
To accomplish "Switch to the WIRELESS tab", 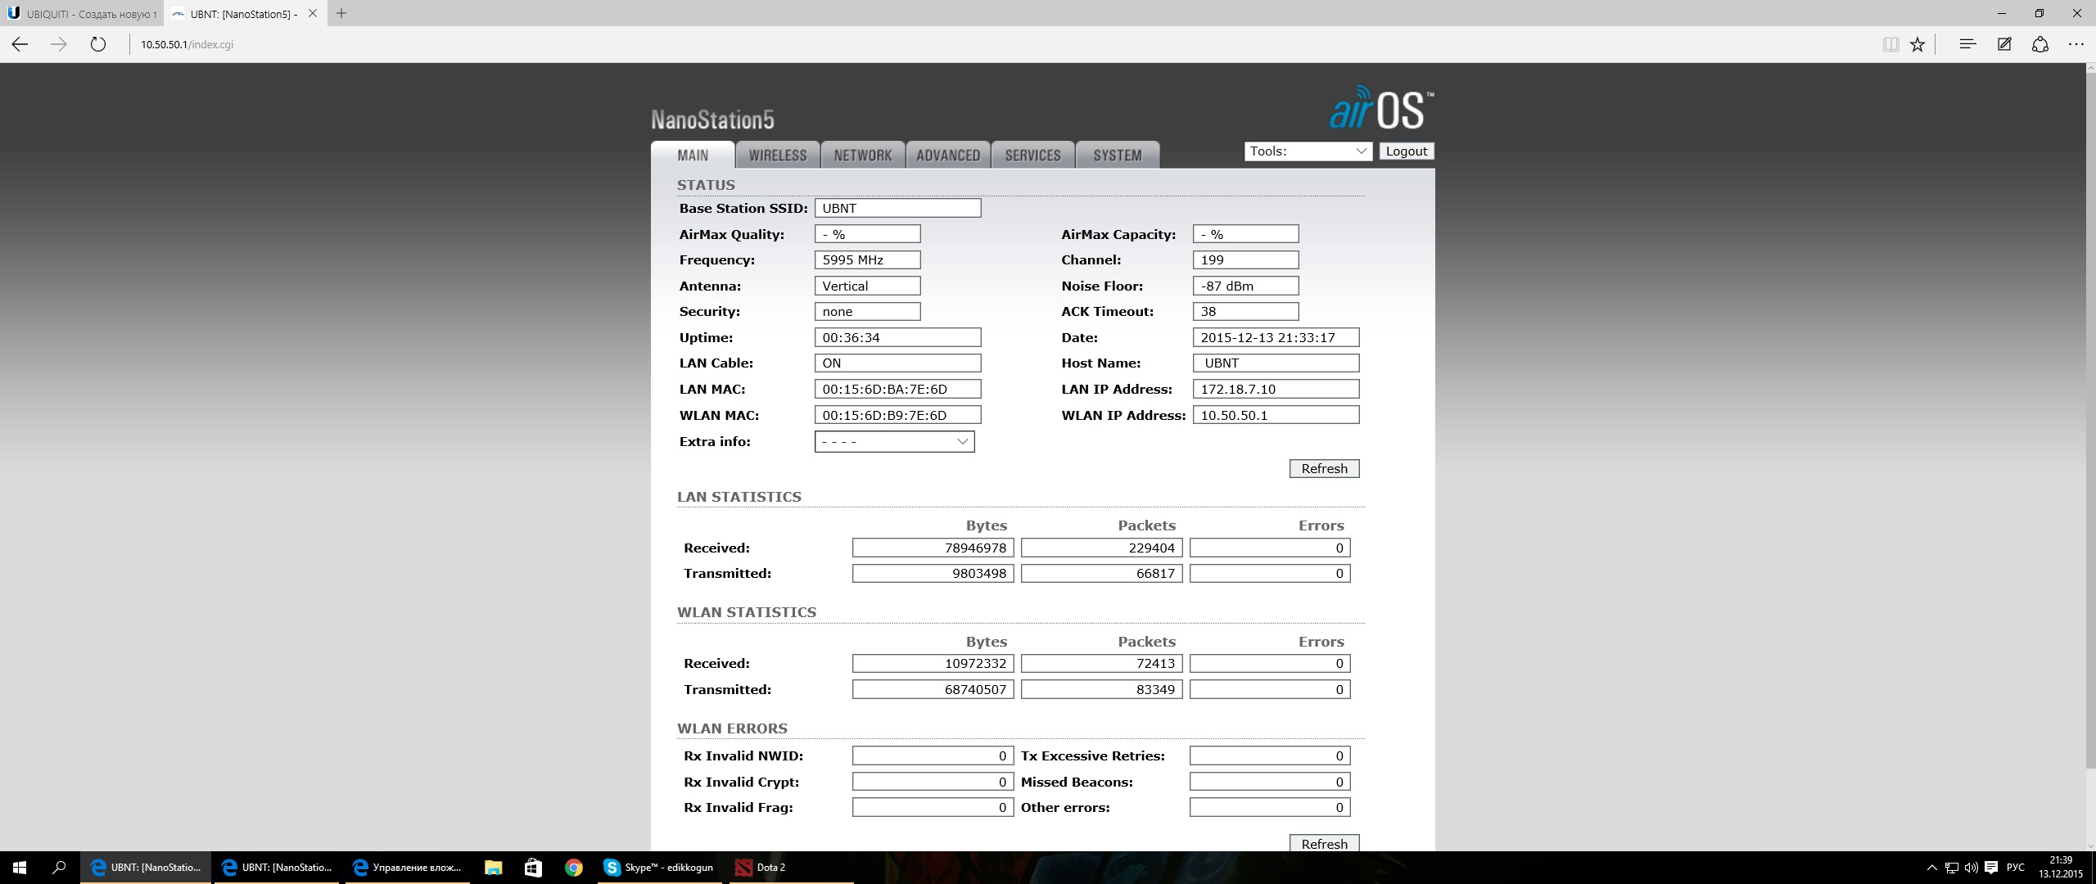I will coord(778,155).
